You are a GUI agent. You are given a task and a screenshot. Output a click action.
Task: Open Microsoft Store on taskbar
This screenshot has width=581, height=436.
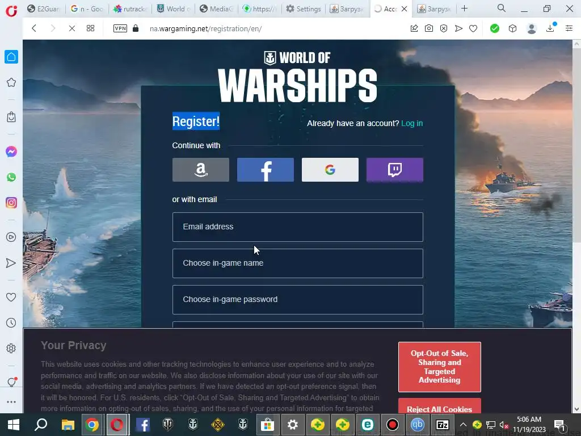[x=267, y=425]
